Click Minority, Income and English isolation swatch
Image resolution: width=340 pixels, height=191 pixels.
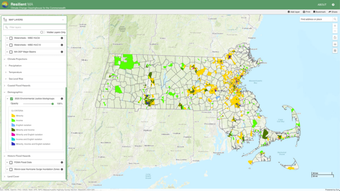click(x=13, y=144)
